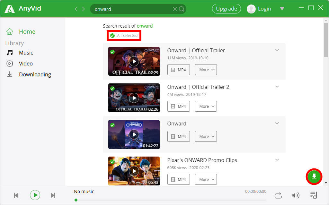Download Pixar's ONWARD Promo Clips as MP4
The height and width of the screenshot is (205, 329).
pyautogui.click(x=179, y=179)
